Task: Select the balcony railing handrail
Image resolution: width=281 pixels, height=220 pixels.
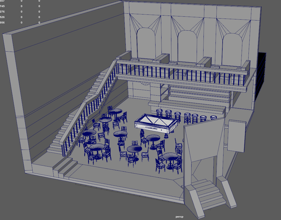Action: pos(182,67)
